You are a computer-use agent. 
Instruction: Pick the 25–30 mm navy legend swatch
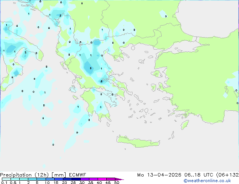76,179
